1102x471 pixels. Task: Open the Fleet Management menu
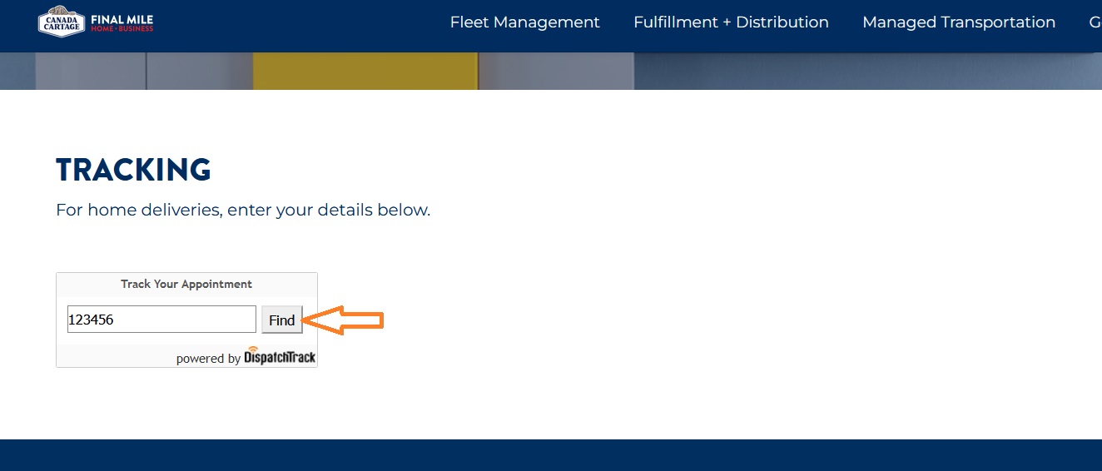(x=524, y=22)
